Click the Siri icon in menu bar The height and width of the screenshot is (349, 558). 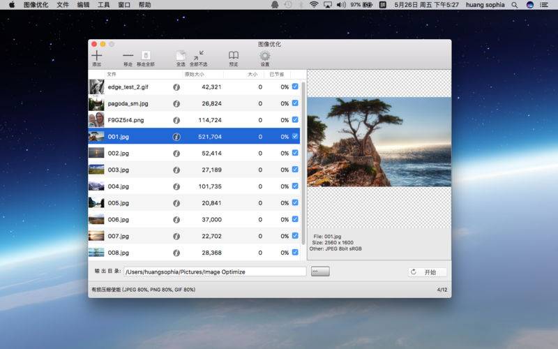click(530, 5)
